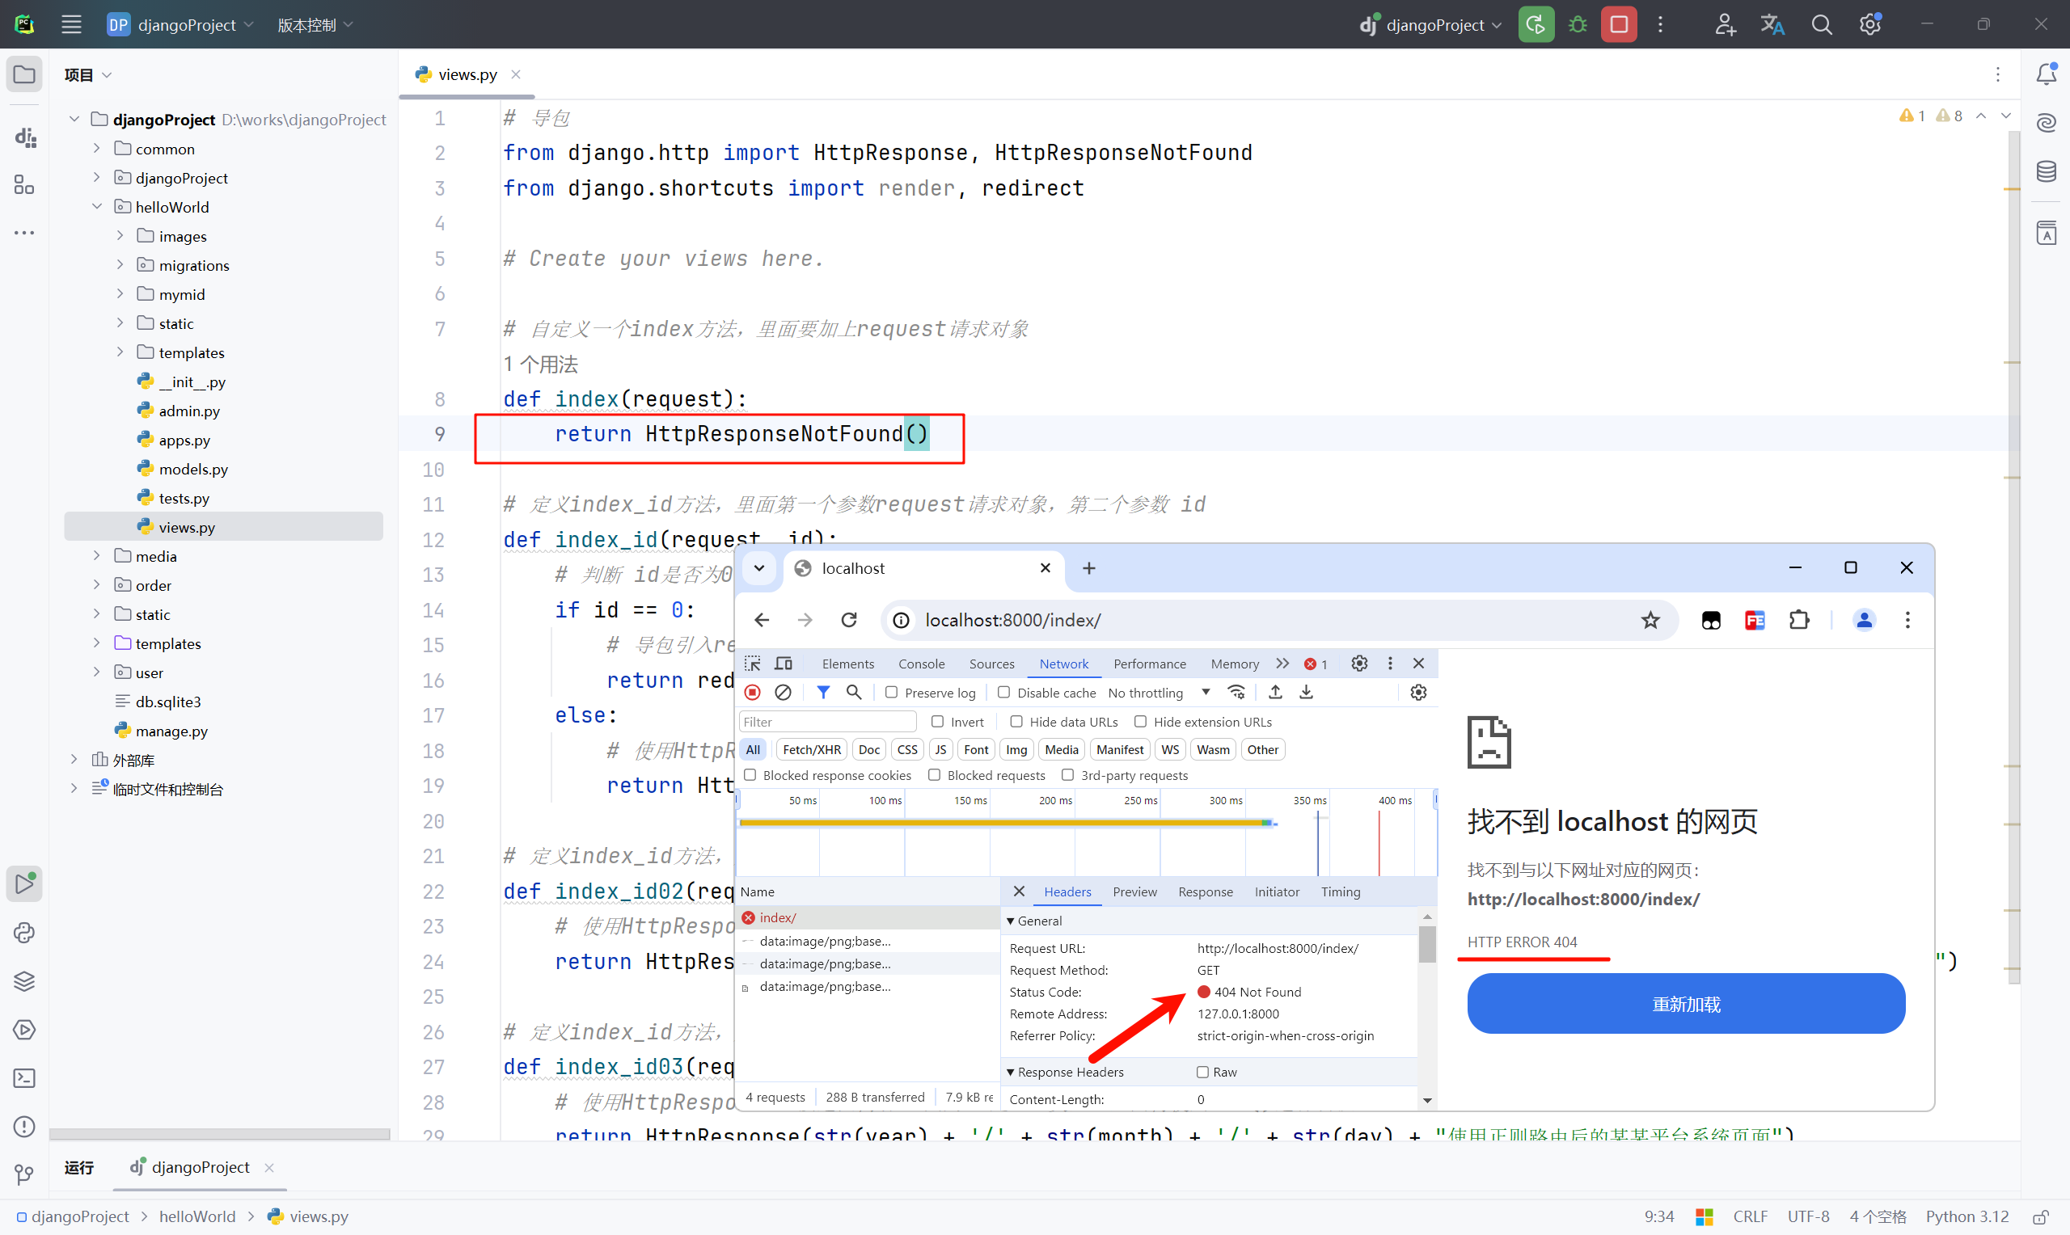Open the tests.py file in tree
This screenshot has height=1235, width=2070.
click(184, 498)
